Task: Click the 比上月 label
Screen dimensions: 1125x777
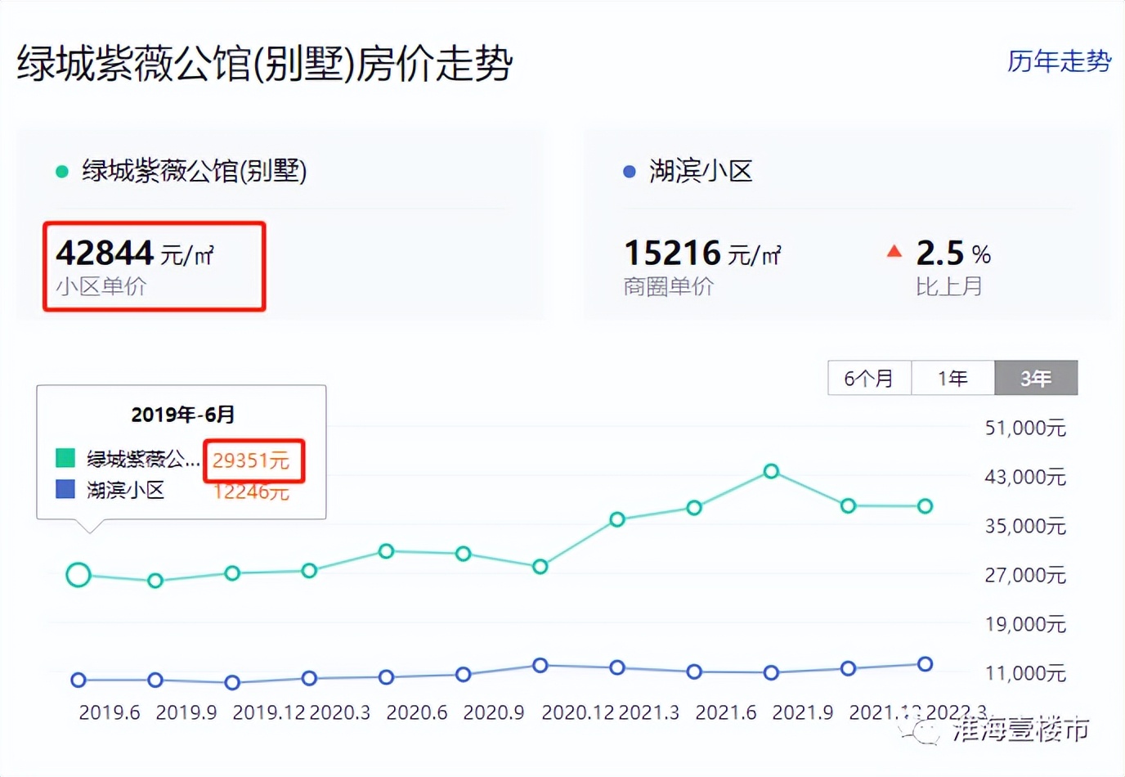Action: [x=948, y=286]
